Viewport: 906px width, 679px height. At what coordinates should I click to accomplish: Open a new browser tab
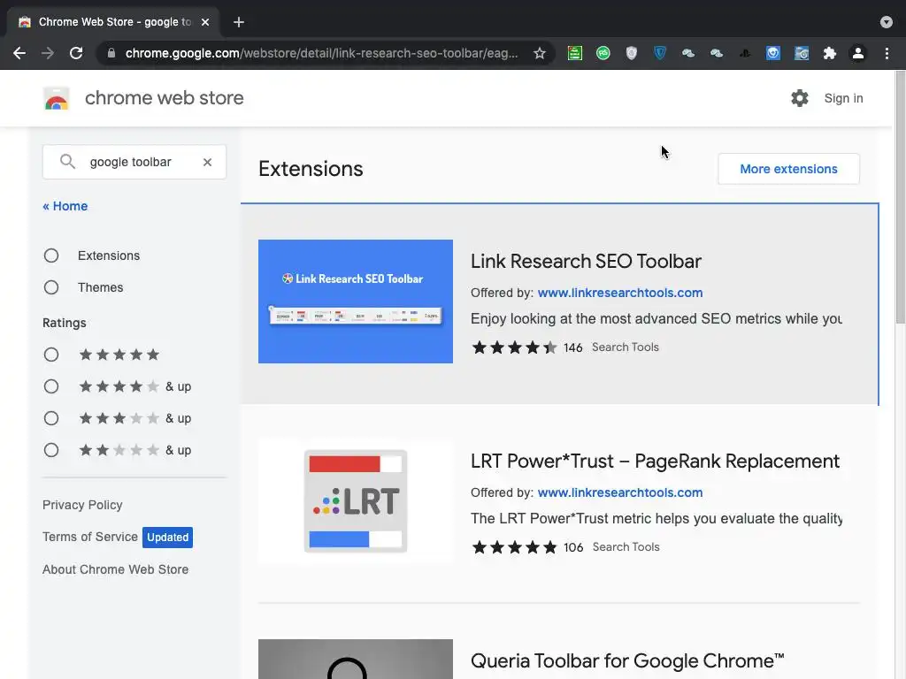point(239,22)
